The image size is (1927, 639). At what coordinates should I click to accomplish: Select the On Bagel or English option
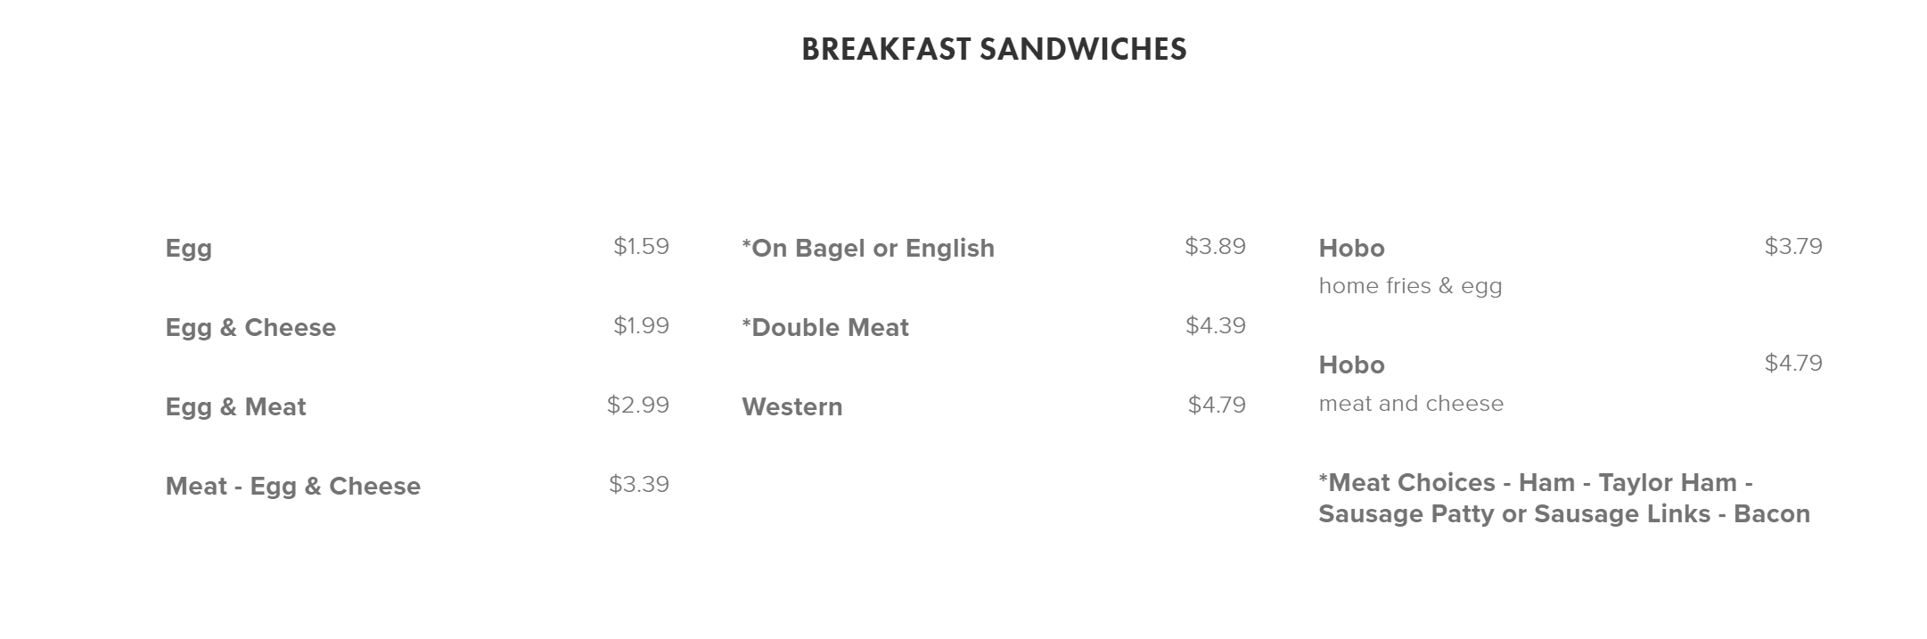(x=868, y=249)
